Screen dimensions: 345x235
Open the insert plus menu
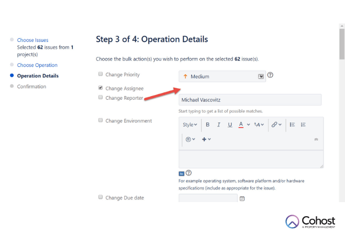pos(206,139)
